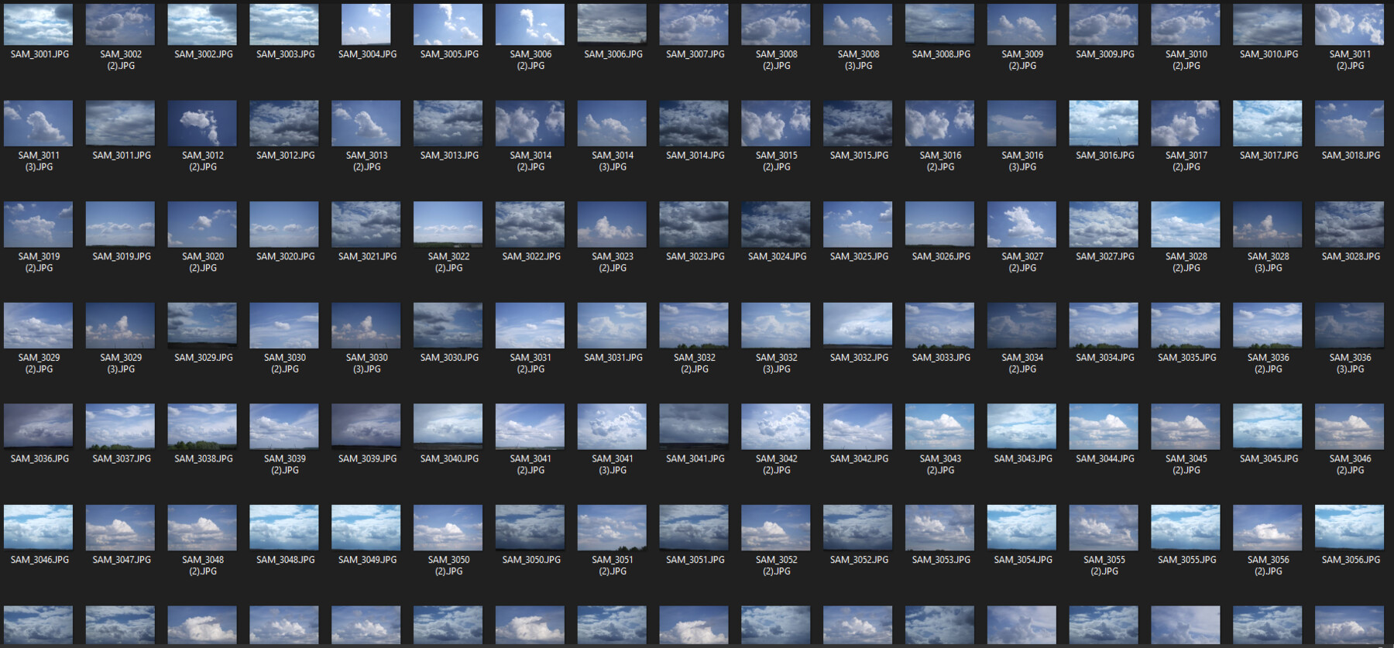1394x648 pixels.
Task: Select the SAM_3028 (3).JPG thumbnail
Action: (1268, 225)
